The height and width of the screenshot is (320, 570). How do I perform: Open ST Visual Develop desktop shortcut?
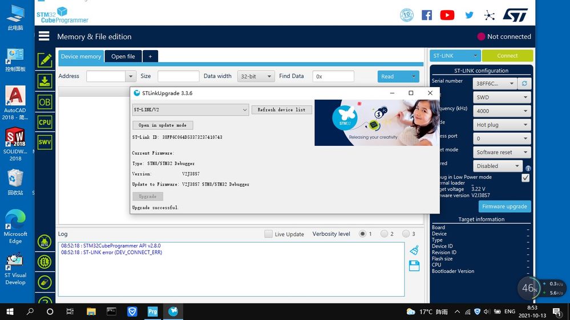(15, 269)
